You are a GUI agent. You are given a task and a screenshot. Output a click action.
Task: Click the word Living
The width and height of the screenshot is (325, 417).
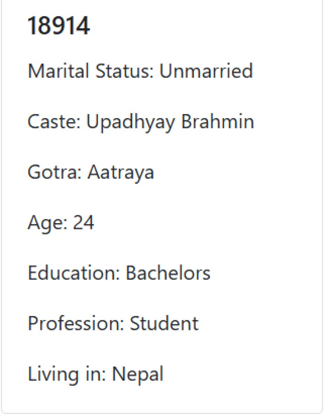pyautogui.click(x=53, y=374)
